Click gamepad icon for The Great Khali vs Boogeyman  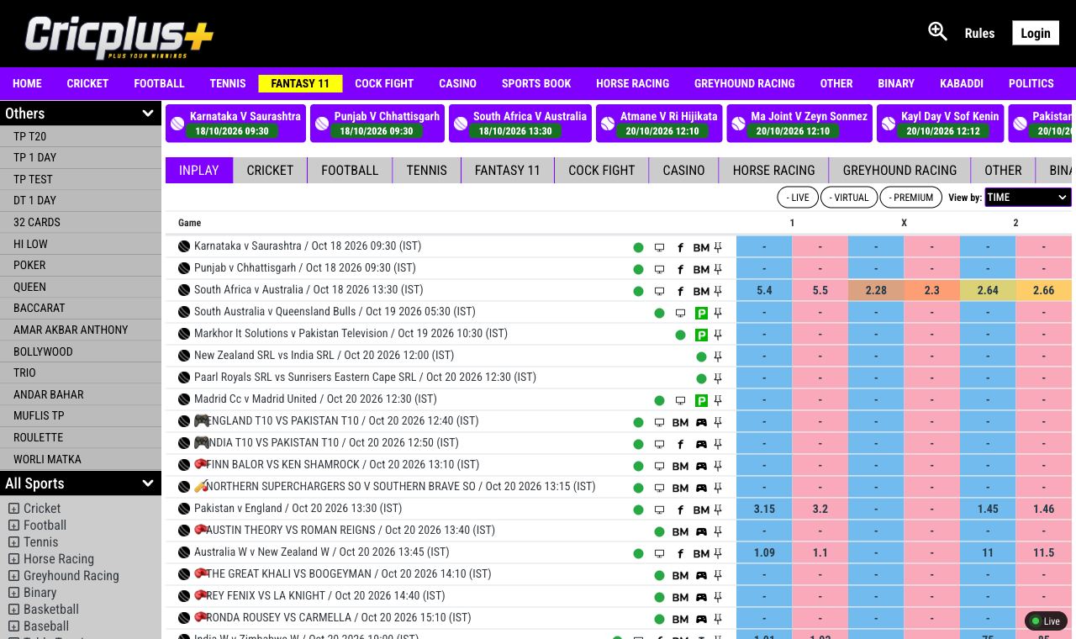coord(701,576)
